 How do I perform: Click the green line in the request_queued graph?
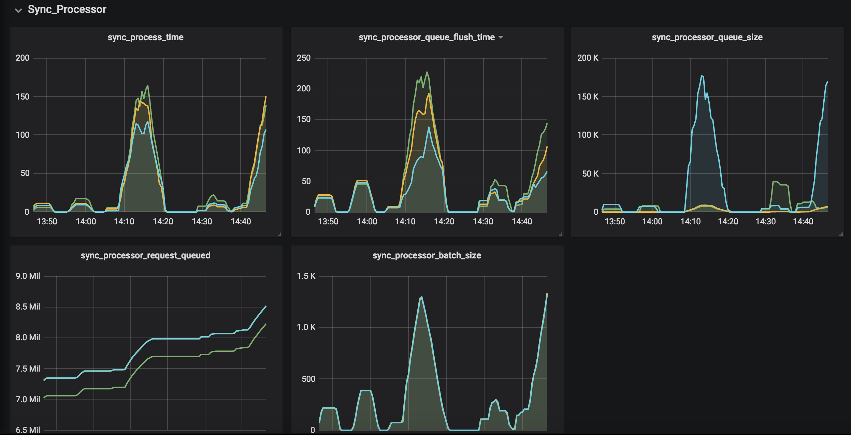(177, 356)
